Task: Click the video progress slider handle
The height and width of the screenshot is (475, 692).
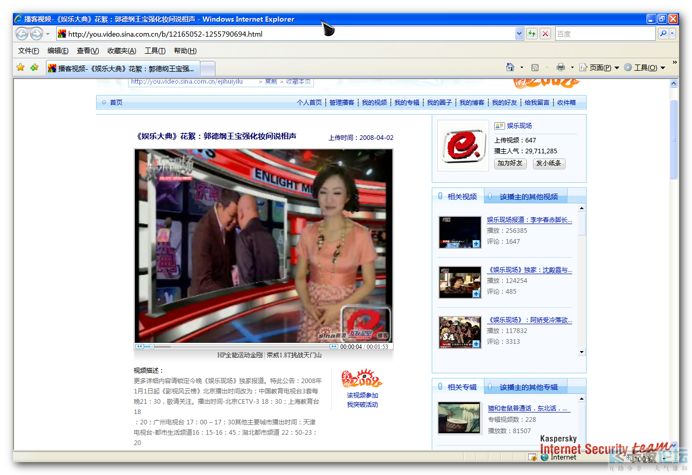Action: coord(152,346)
